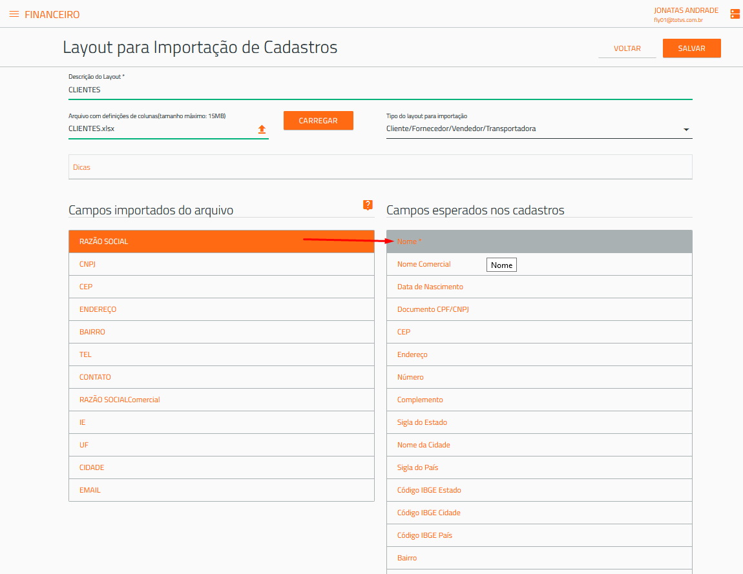This screenshot has height=574, width=743.
Task: Click the Documento CPF/CNPJ expected field
Action: (539, 309)
